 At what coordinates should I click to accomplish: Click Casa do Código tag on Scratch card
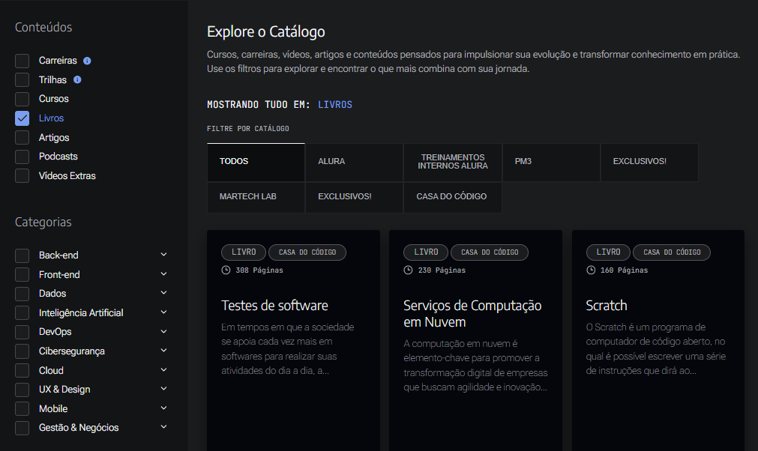pyautogui.click(x=672, y=252)
